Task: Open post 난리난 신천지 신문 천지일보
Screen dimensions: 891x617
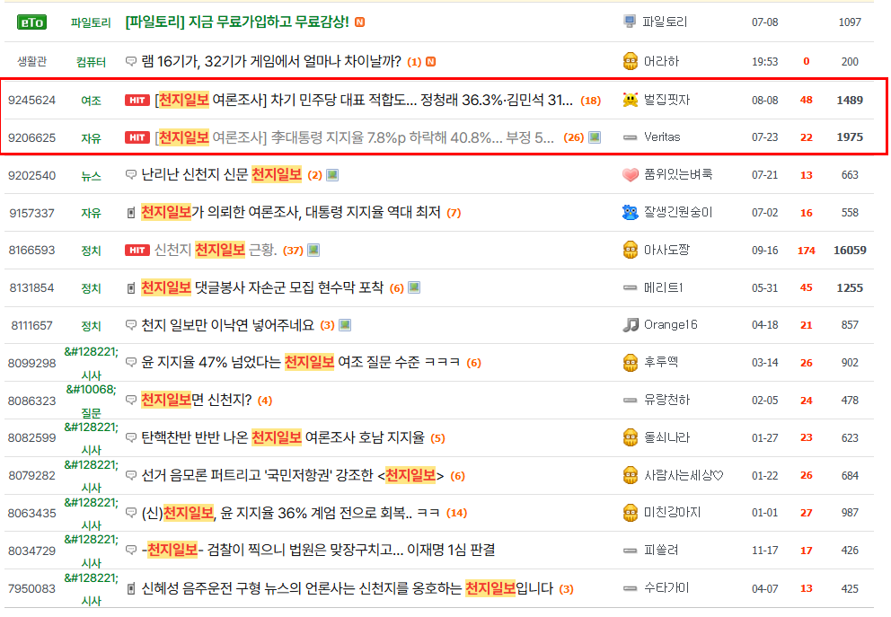Action: click(221, 174)
